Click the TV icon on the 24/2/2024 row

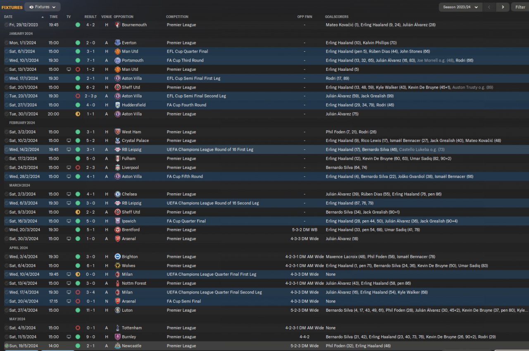click(69, 168)
